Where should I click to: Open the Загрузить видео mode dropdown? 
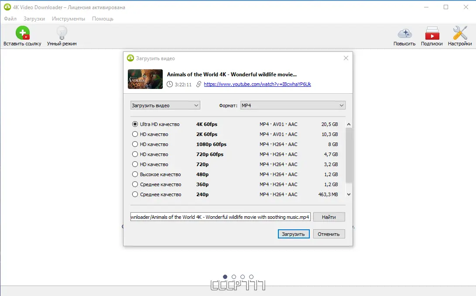(165, 105)
